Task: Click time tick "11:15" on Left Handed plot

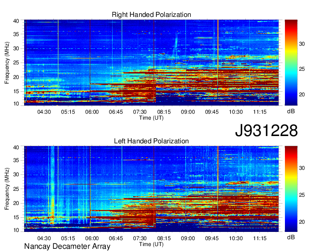Action: [x=260, y=238]
